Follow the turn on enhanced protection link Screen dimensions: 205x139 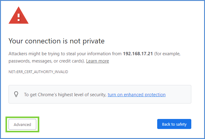136,95
